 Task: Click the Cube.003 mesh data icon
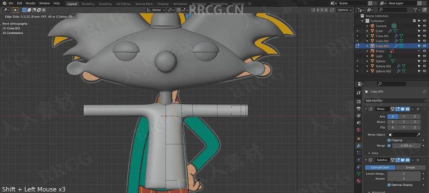pyautogui.click(x=401, y=46)
